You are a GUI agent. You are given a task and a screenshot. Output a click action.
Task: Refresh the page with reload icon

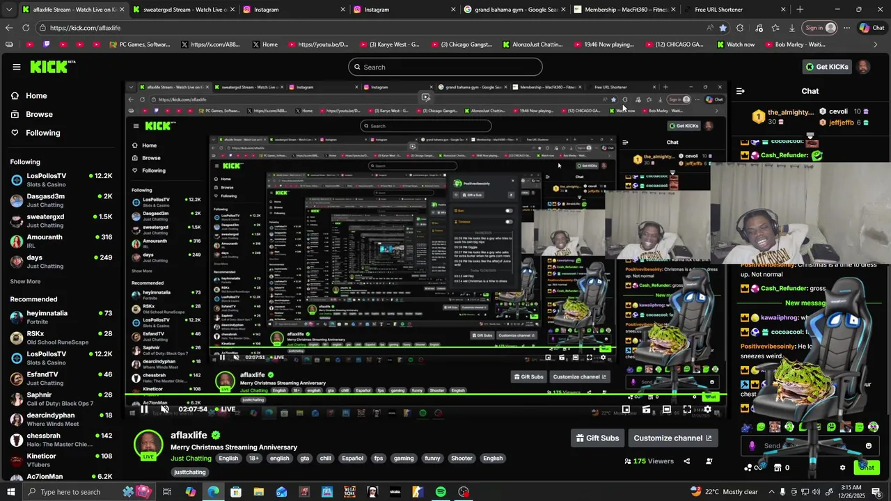tap(26, 28)
